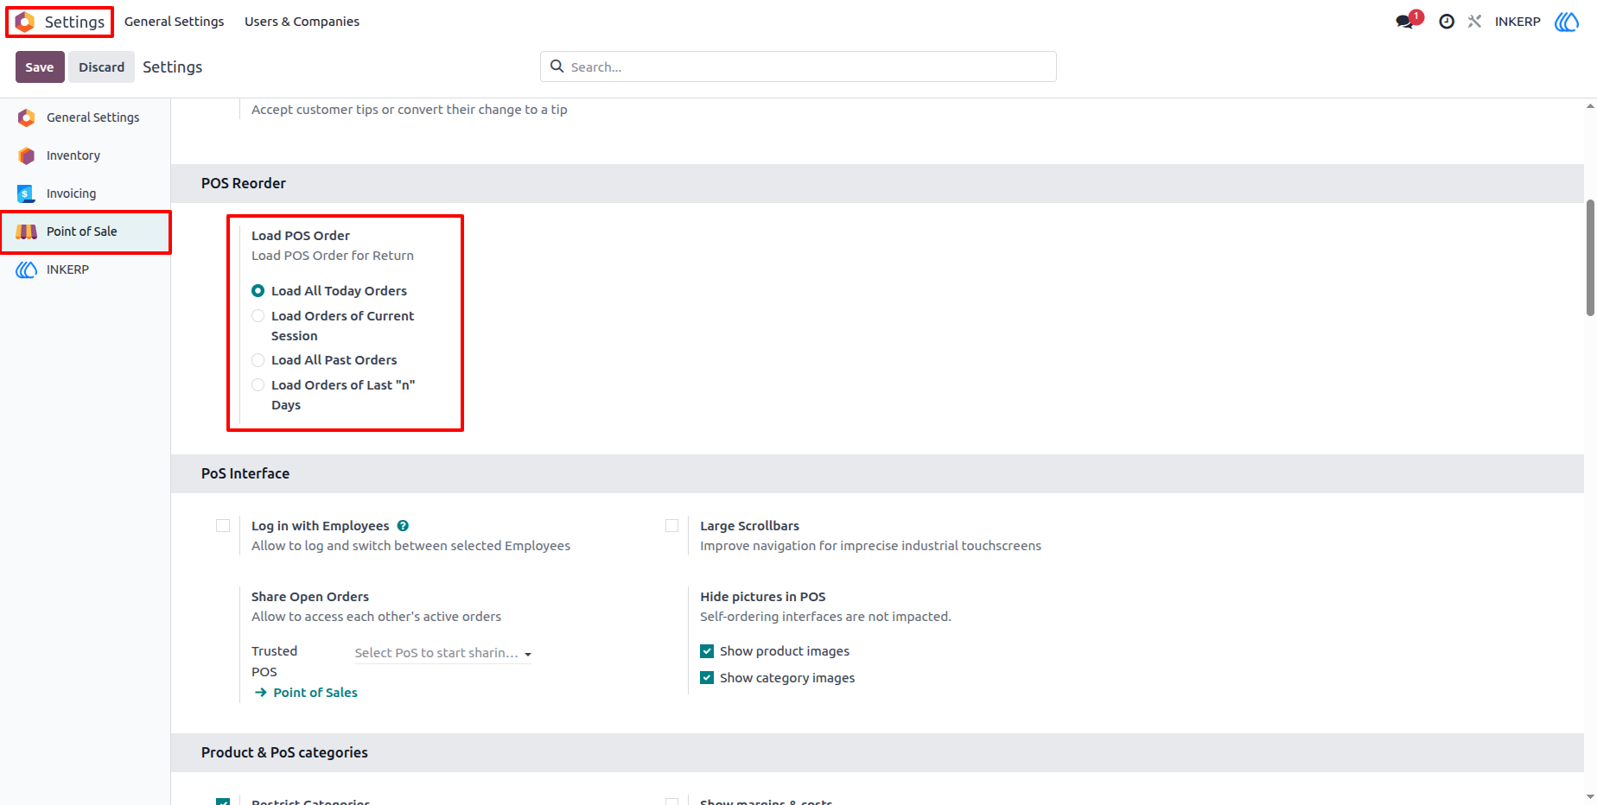Image resolution: width=1597 pixels, height=805 pixels.
Task: Click the vertical scrollbar thumb
Action: pos(1590,257)
